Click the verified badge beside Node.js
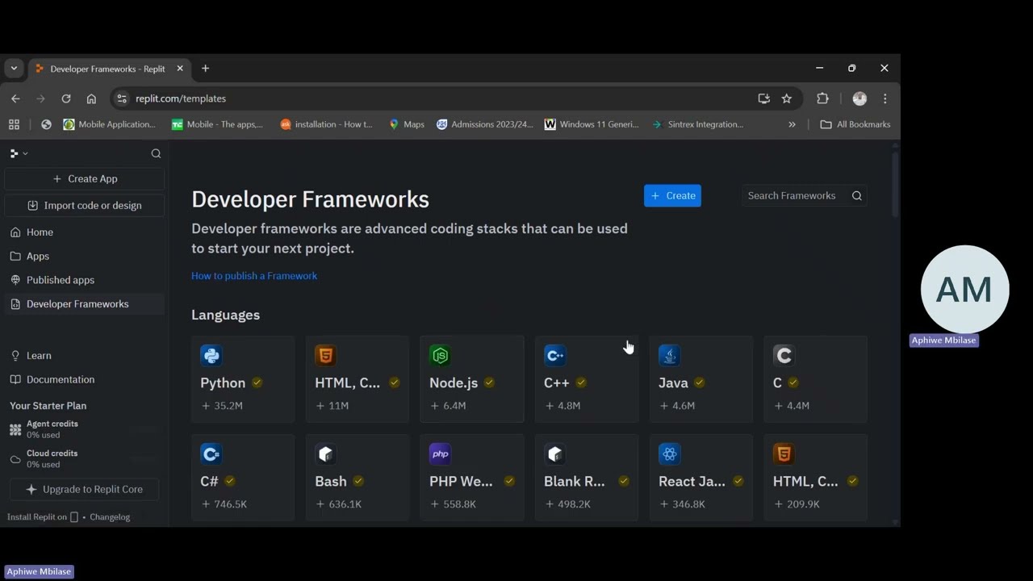 point(489,382)
